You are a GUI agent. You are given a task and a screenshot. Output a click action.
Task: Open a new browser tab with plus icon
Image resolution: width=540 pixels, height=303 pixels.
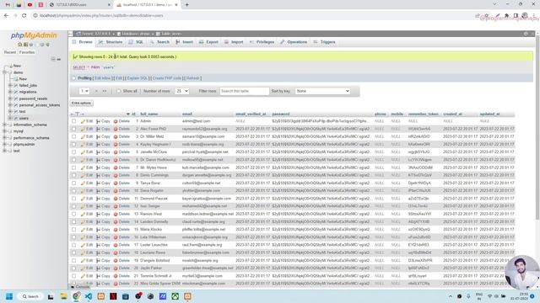(x=187, y=5)
